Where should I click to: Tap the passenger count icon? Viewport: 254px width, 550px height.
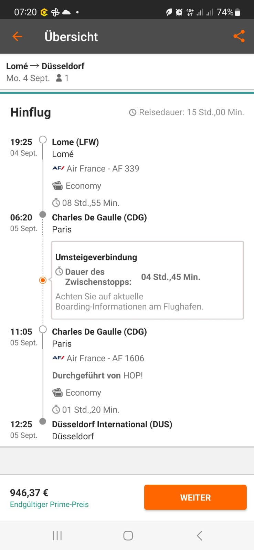pos(59,78)
